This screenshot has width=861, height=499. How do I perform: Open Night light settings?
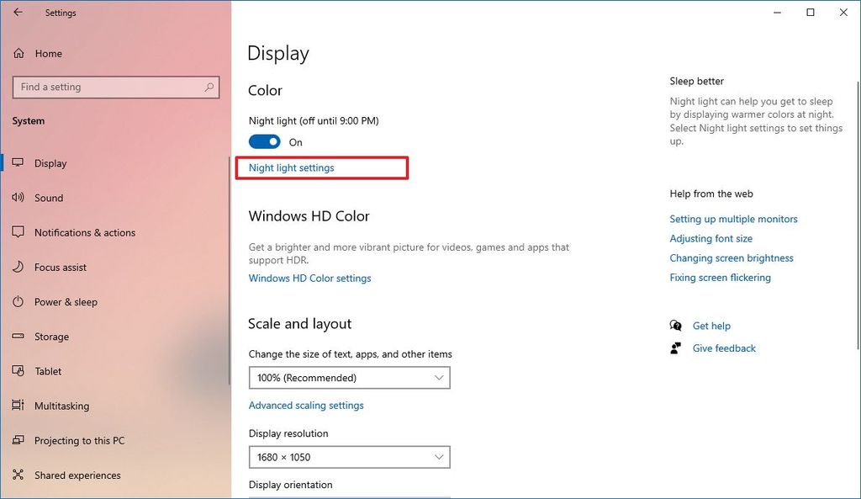pyautogui.click(x=293, y=167)
